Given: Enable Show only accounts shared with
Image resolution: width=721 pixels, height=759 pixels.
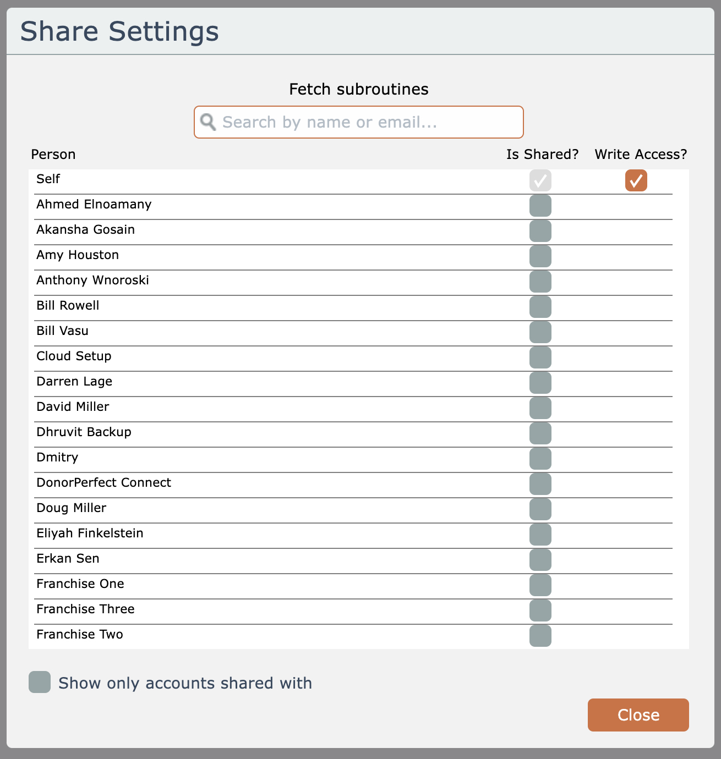Looking at the screenshot, I should (x=40, y=682).
